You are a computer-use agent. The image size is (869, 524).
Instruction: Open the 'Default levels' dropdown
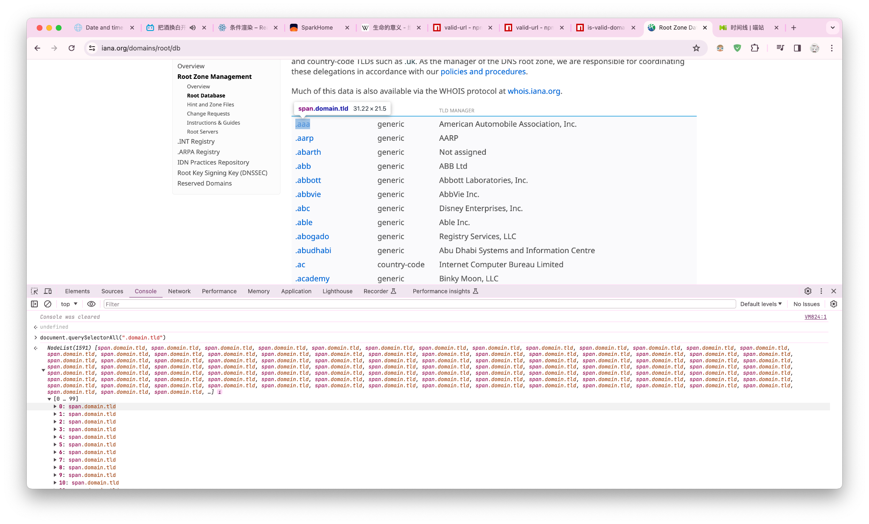[761, 304]
